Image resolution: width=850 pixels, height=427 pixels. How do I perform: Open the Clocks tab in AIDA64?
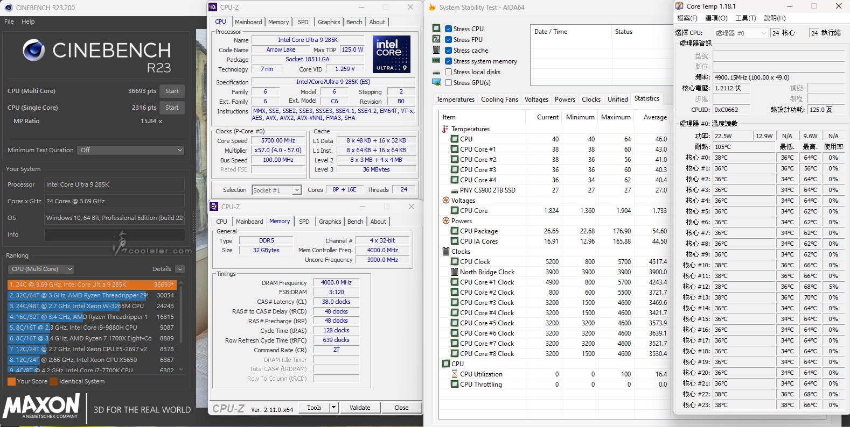click(x=591, y=99)
